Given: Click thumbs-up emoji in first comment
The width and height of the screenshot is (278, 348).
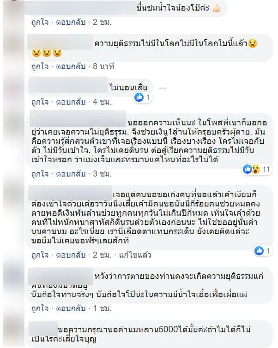Looking at the screenshot, I should 216,8.
